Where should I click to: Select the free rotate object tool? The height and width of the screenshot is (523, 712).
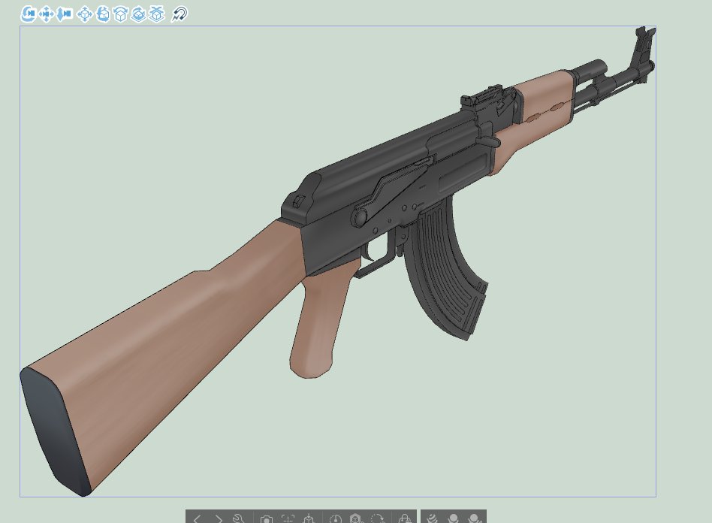pyautogui.click(x=103, y=14)
